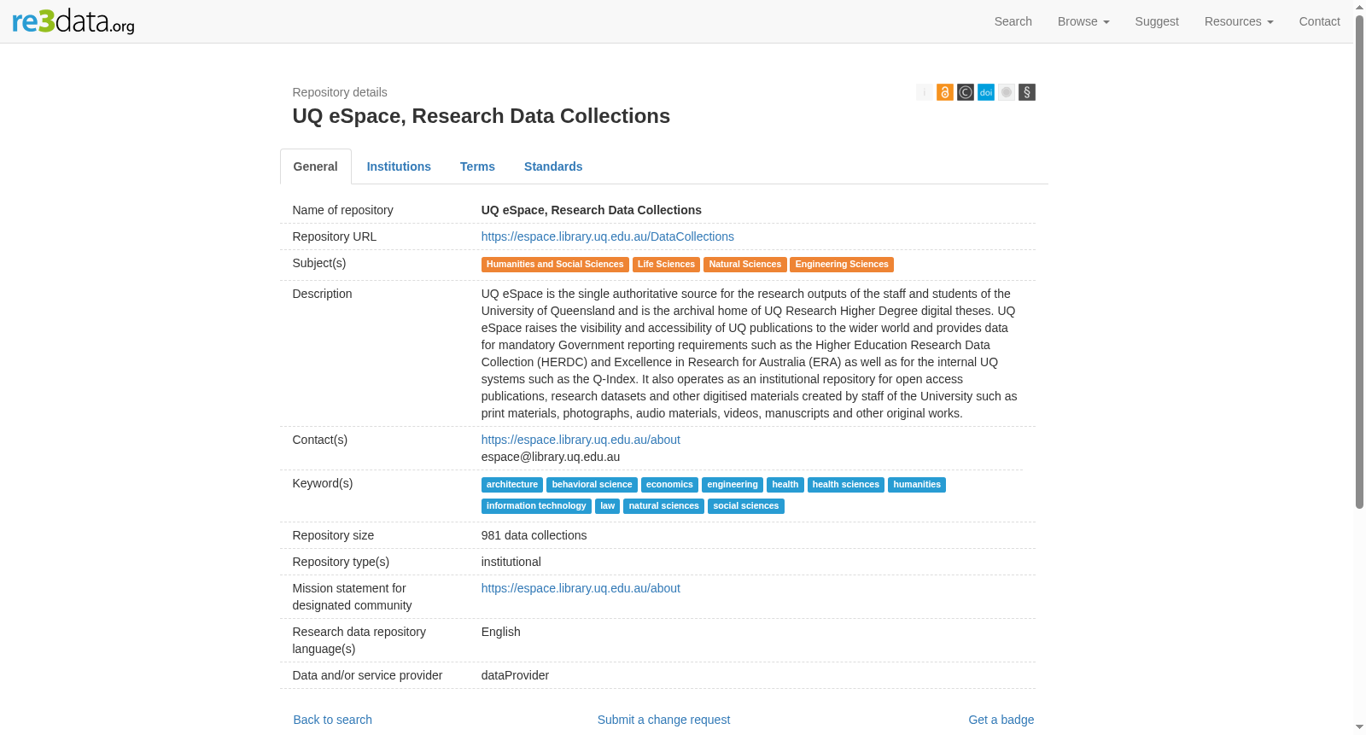Select the engineering keyword tag

click(x=733, y=485)
